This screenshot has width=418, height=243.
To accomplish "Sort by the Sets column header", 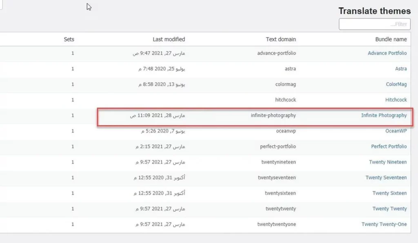I will (x=69, y=39).
